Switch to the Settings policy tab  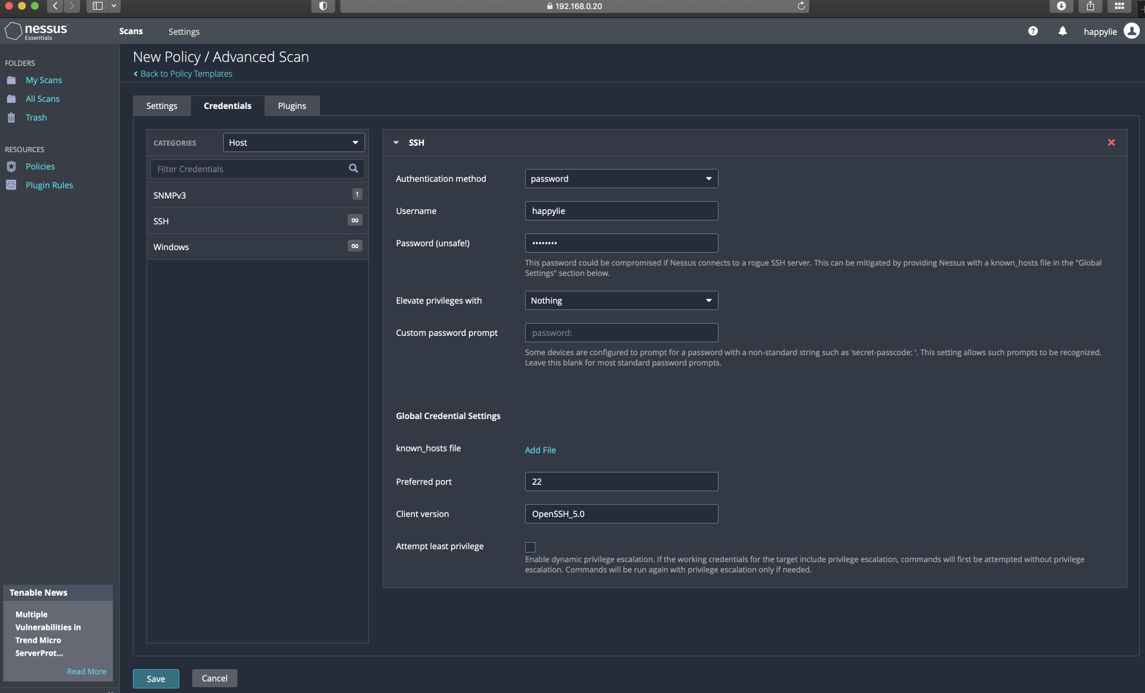pyautogui.click(x=162, y=106)
